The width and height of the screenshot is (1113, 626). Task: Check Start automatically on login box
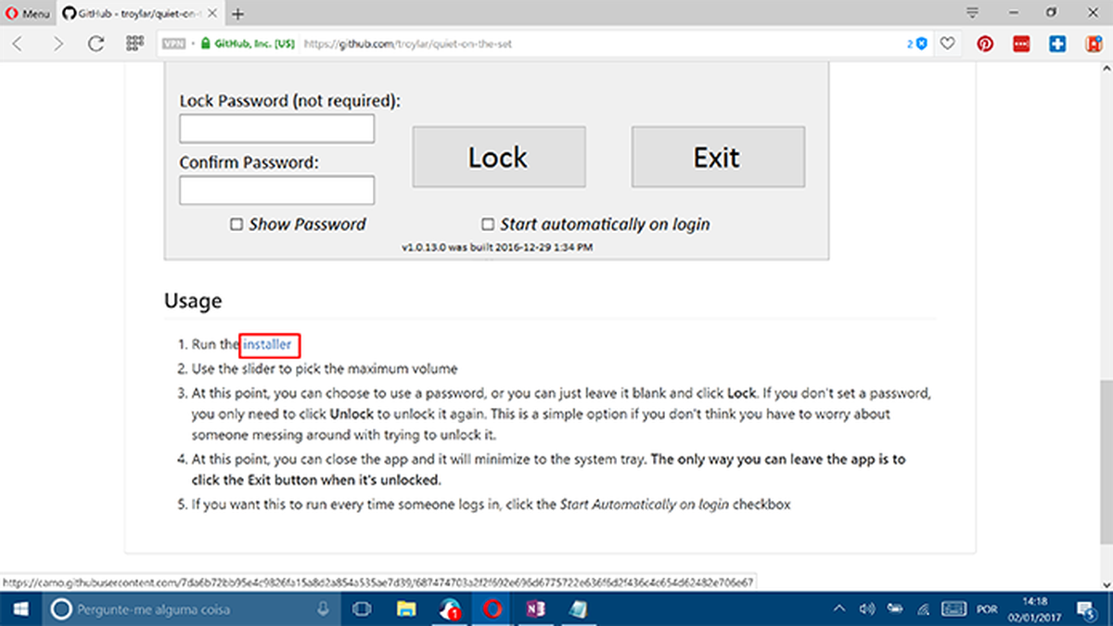click(x=488, y=224)
